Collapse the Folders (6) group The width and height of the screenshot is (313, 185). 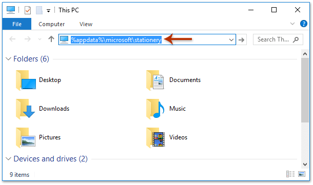click(x=8, y=59)
